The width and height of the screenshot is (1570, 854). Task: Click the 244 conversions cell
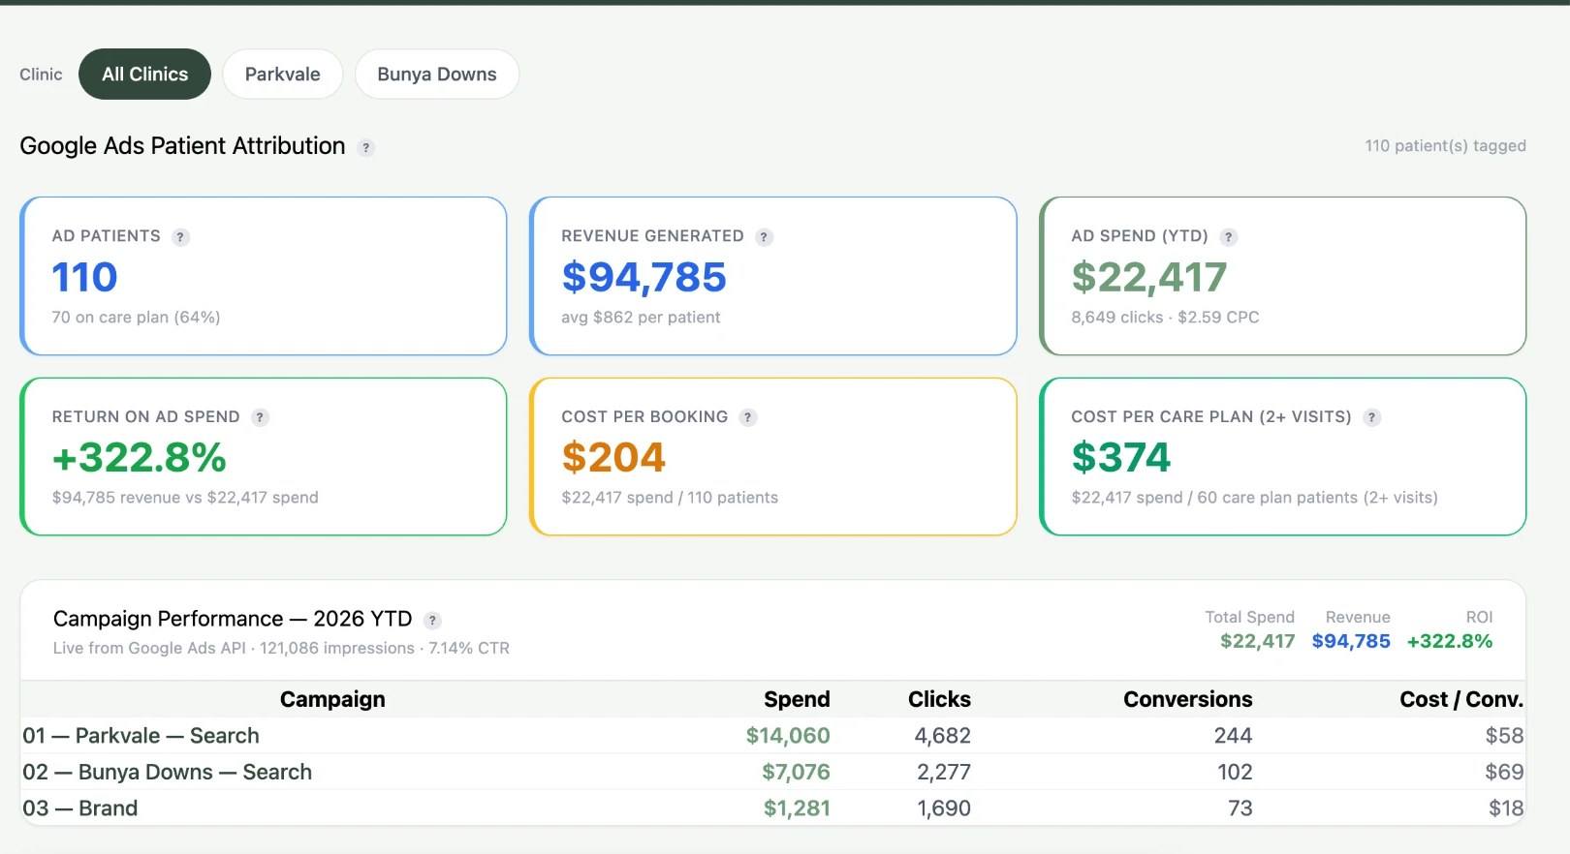[1233, 736]
